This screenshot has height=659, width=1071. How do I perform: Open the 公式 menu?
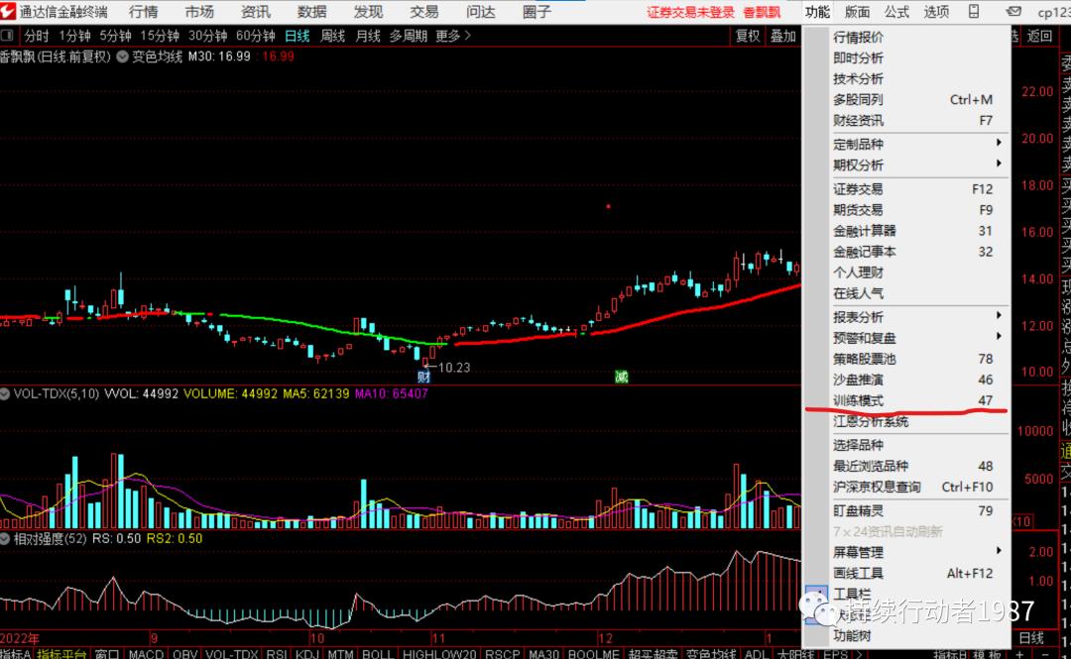896,12
